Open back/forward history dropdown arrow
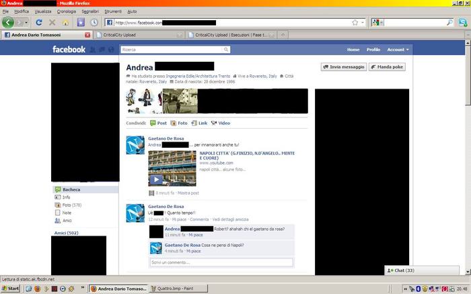This screenshot has width=471, height=294. [x=26, y=23]
